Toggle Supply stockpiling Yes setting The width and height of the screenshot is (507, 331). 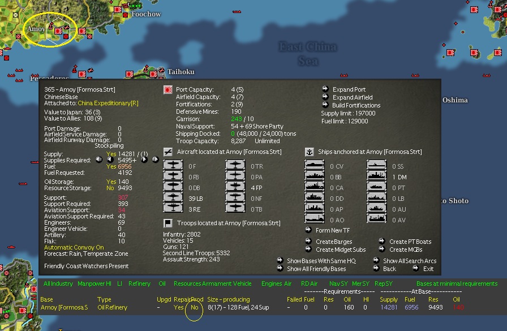[111, 154]
